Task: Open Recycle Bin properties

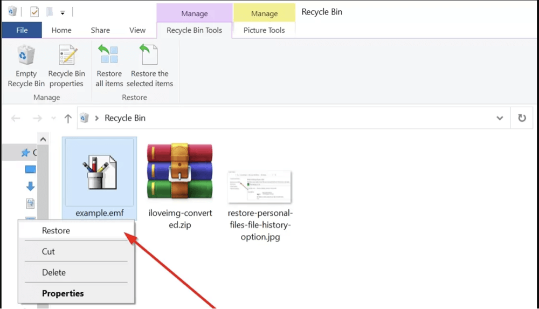Action: click(x=67, y=66)
